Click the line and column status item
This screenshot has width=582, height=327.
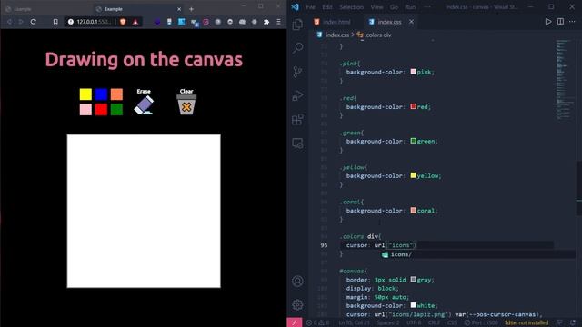pyautogui.click(x=354, y=322)
